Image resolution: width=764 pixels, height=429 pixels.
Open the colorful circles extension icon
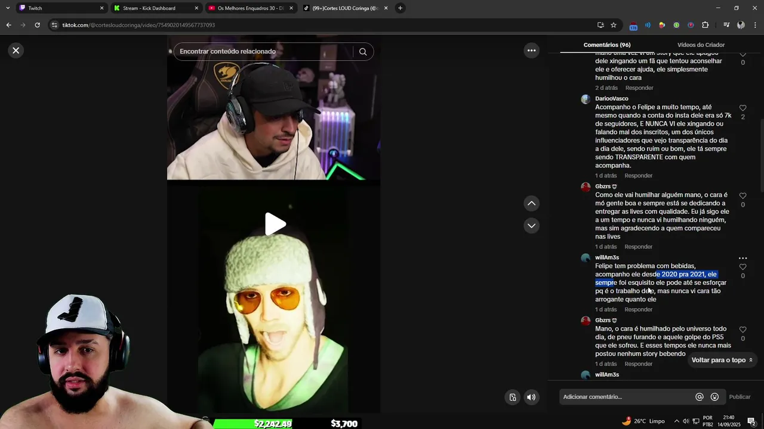point(662,25)
